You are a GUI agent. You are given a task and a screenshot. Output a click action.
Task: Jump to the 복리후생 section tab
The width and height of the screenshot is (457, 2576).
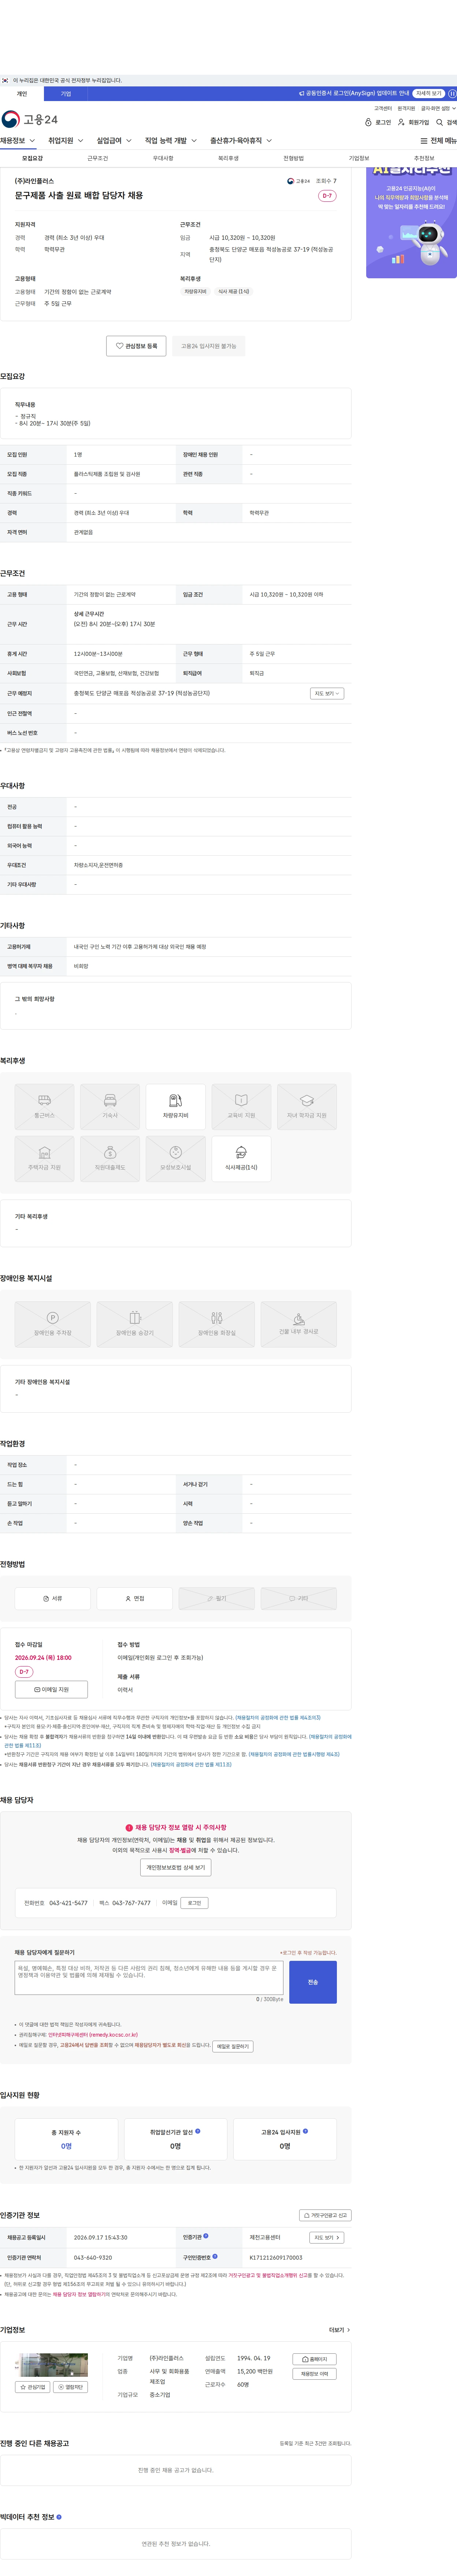[x=228, y=158]
